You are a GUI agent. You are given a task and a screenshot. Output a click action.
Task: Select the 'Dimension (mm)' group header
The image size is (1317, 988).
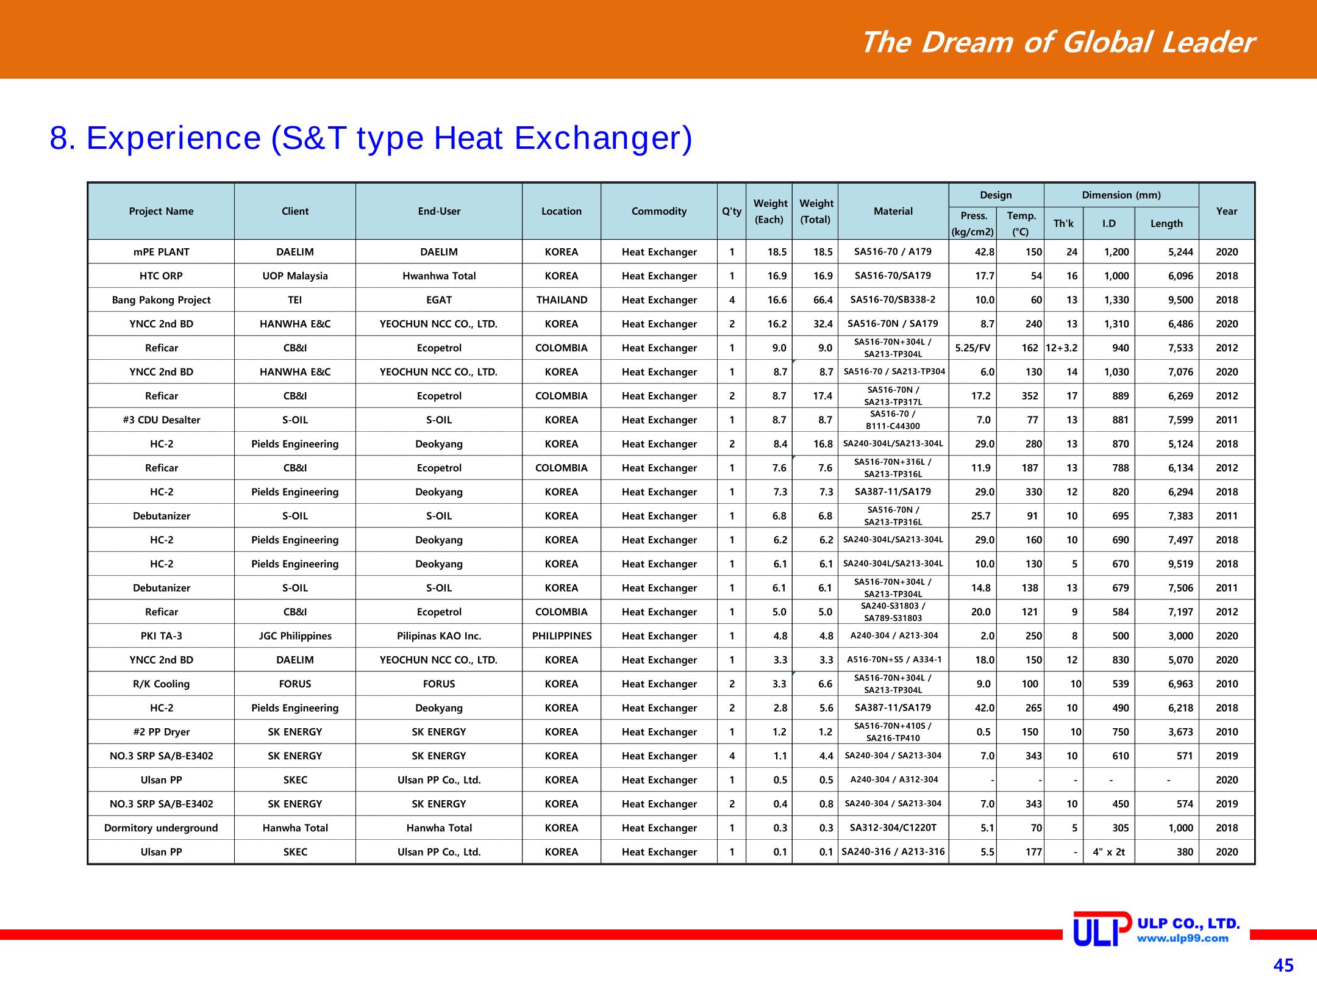coord(1121,195)
